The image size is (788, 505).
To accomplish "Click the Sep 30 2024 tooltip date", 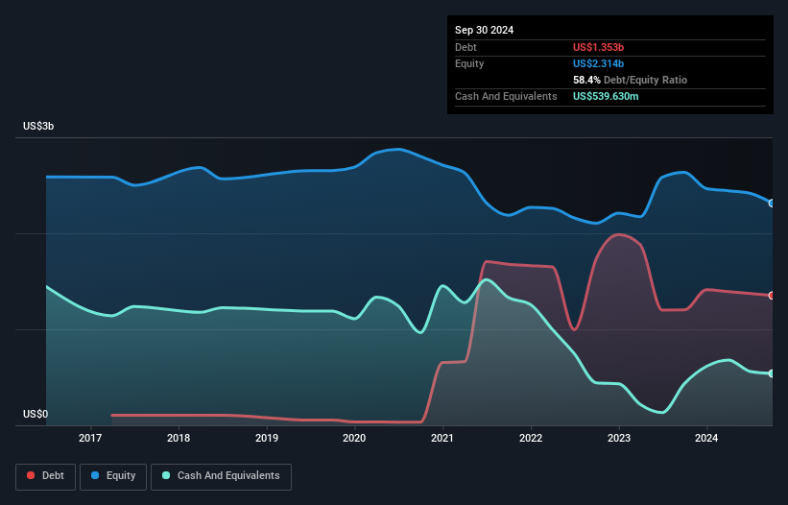I will click(484, 30).
